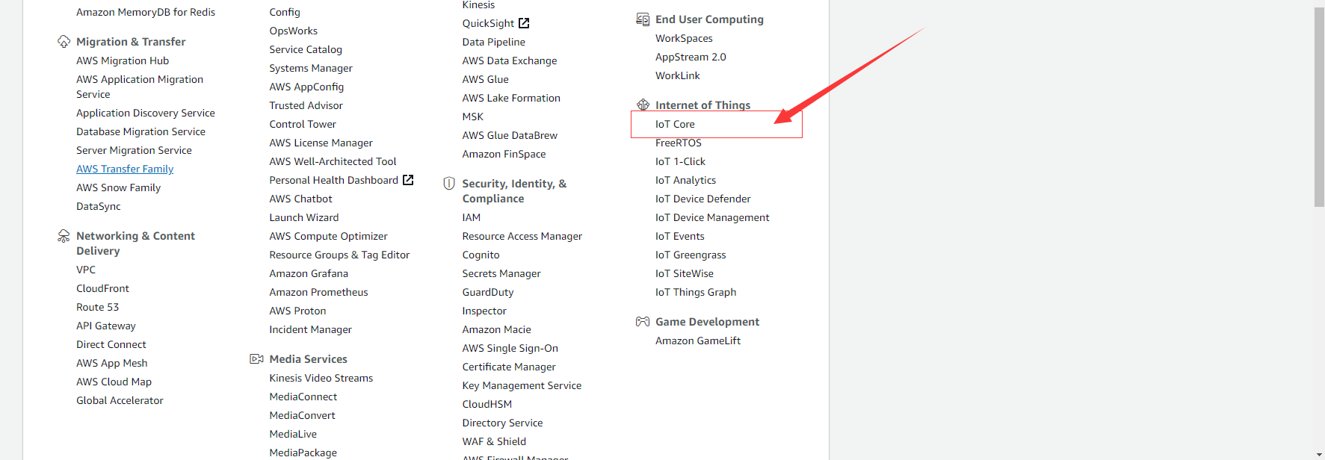Click the End User Computing category icon
This screenshot has width=1325, height=460.
[643, 19]
